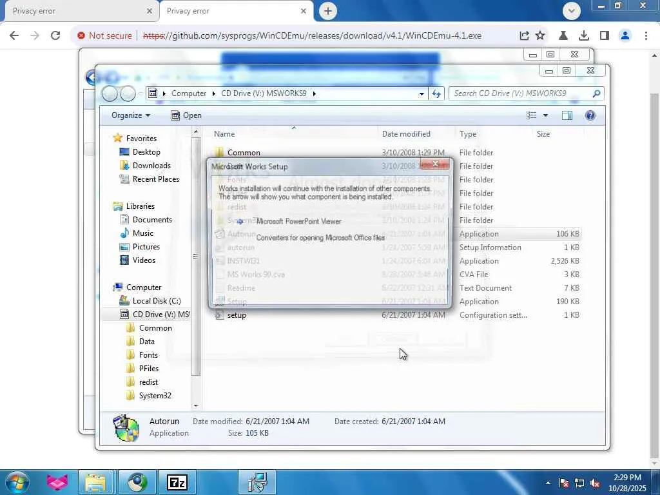The image size is (660, 495).
Task: Open Documents library
Action: click(152, 220)
